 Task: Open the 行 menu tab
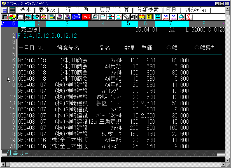(68, 10)
